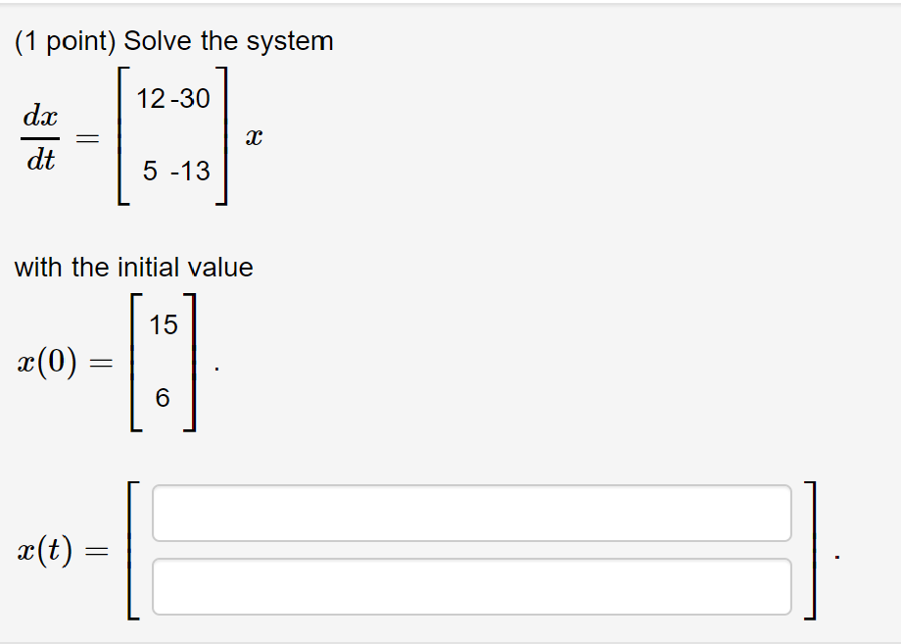Click the phrase with the initial value
This screenshot has height=644, width=901.
pos(134,267)
